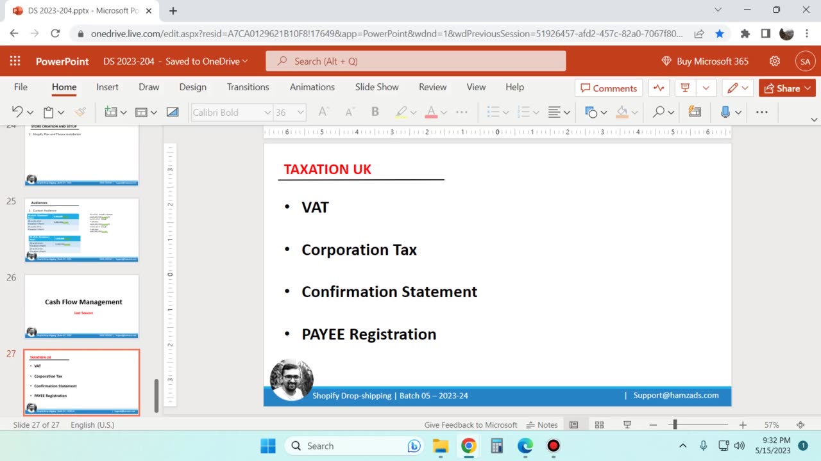
Task: Click Give Feedback to Microsoft
Action: (470, 425)
